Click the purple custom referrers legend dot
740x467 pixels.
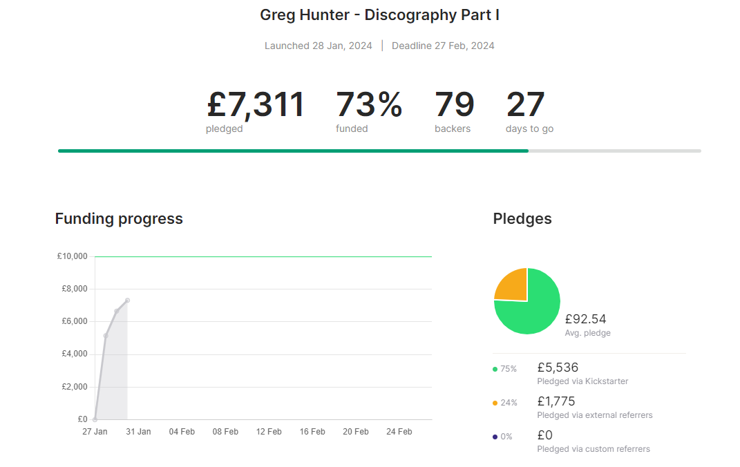[x=495, y=437]
